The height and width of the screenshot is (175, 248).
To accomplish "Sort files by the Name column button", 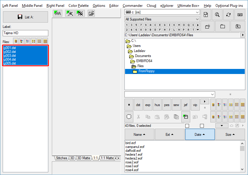I will click(x=139, y=134).
